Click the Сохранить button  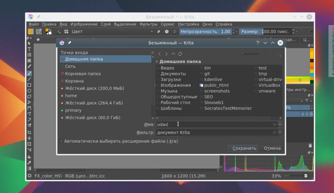pyautogui.click(x=243, y=148)
